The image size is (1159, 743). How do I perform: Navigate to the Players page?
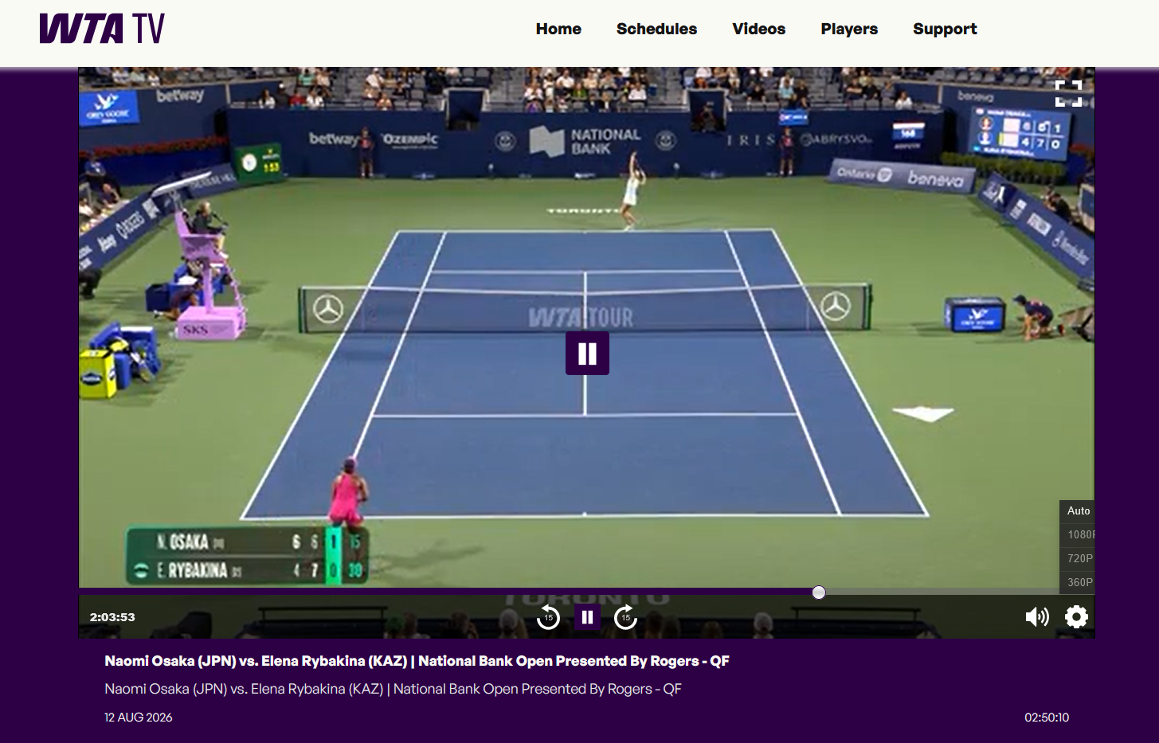pos(849,29)
